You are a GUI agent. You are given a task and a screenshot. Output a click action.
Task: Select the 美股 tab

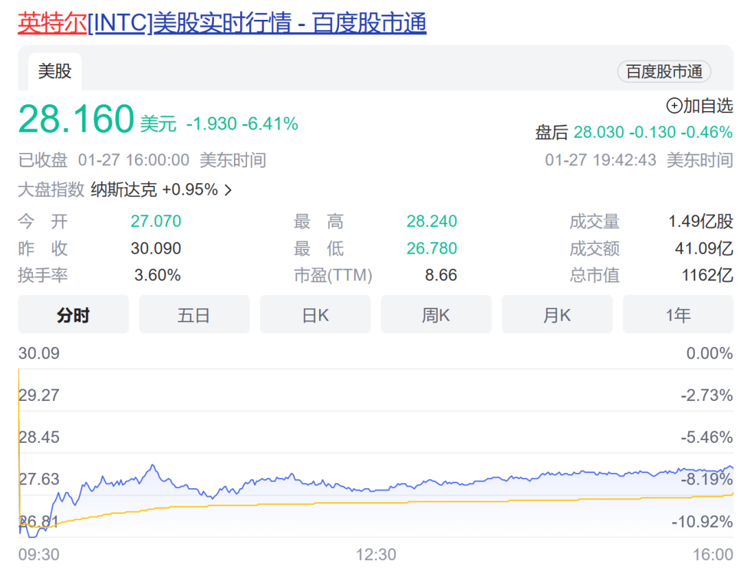[x=55, y=72]
